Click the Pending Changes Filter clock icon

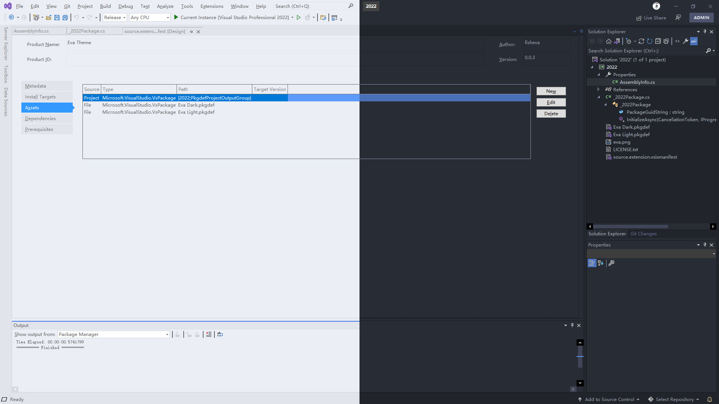pos(629,41)
